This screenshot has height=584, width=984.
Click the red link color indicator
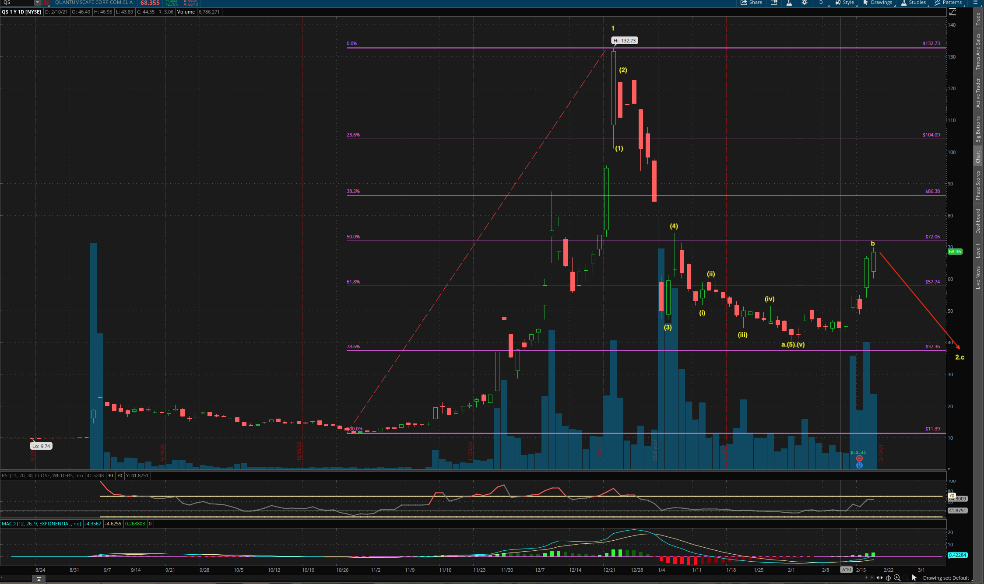point(46,3)
